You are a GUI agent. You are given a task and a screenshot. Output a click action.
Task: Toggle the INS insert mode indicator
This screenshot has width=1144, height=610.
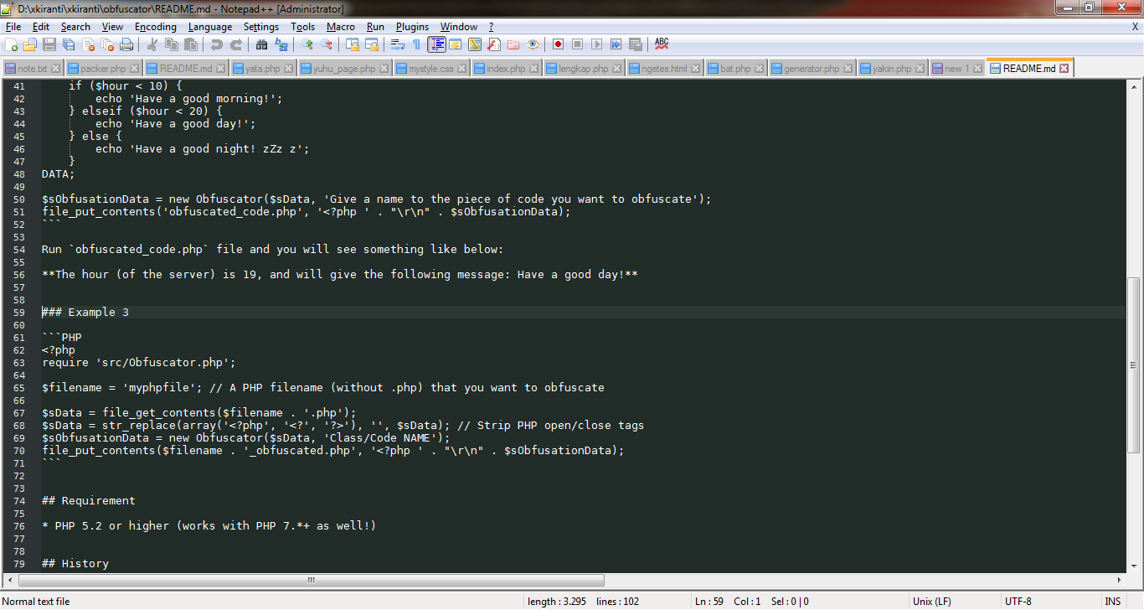click(1112, 602)
